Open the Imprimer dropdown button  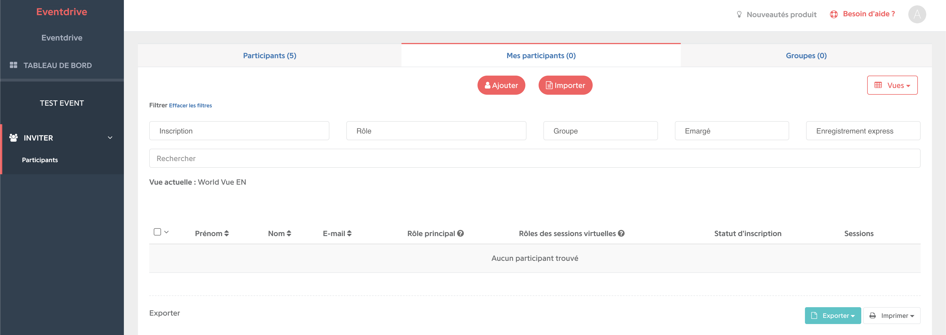tap(892, 316)
